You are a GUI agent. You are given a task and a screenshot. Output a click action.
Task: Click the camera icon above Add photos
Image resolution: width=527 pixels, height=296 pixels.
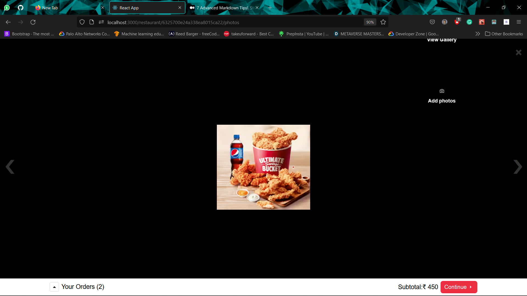(442, 91)
